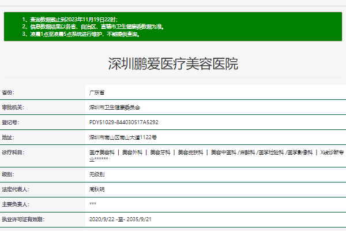Click the department 美容中医科

coord(224,152)
